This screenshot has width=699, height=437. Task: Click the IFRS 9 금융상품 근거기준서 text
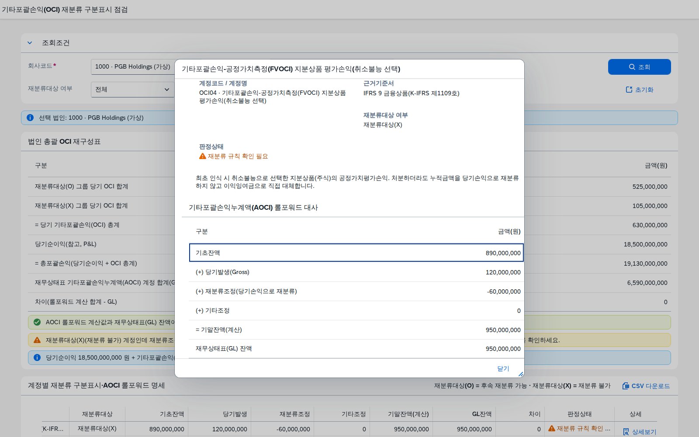pyautogui.click(x=411, y=93)
